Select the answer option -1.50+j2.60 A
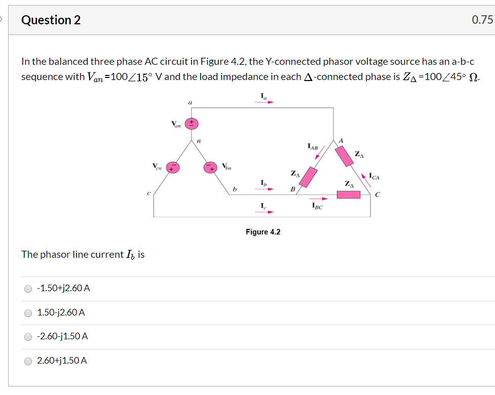This screenshot has width=495, height=395. coord(28,289)
